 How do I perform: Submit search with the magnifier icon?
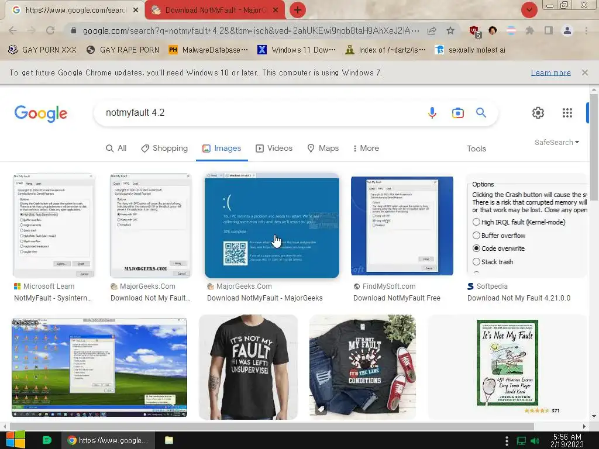[481, 113]
